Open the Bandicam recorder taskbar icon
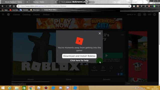160x90 pixels. (x=46, y=88)
